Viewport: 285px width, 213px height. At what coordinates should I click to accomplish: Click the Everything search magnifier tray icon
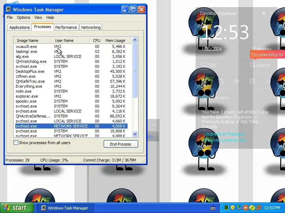click(259, 208)
